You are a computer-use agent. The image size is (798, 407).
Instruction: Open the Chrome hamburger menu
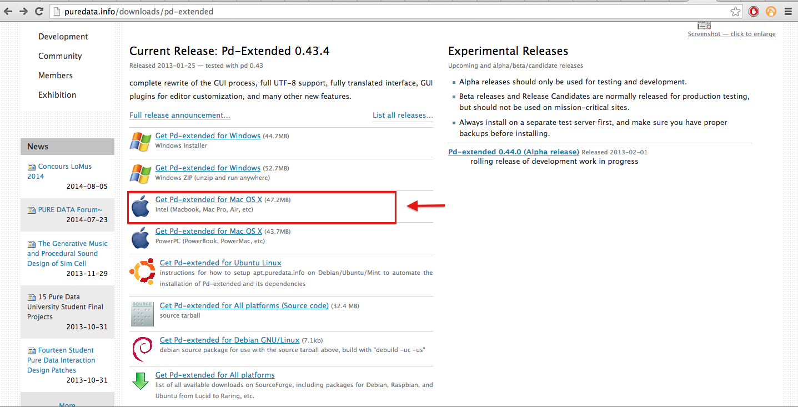point(787,11)
